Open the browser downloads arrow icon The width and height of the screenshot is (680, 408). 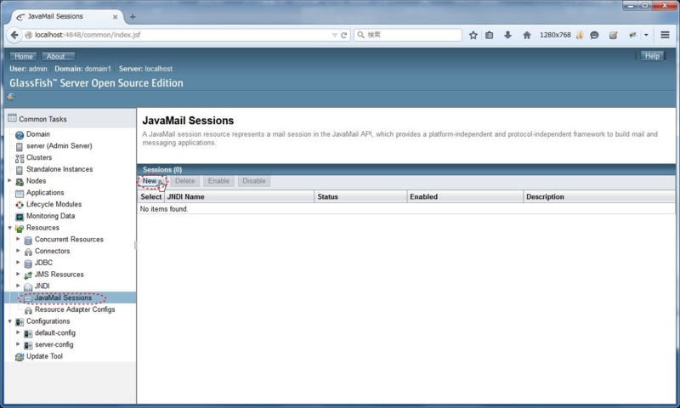coord(507,35)
